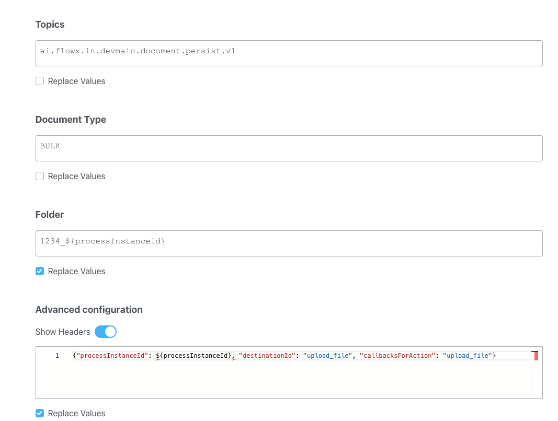
Task: Check Replace Values under Document Type
Action: click(40, 176)
